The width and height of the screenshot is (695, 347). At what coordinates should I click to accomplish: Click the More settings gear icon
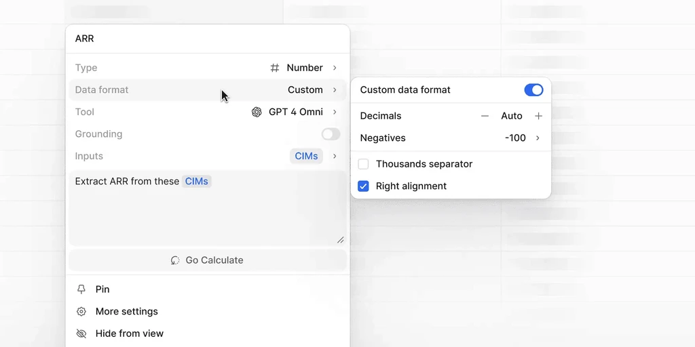[x=81, y=311]
